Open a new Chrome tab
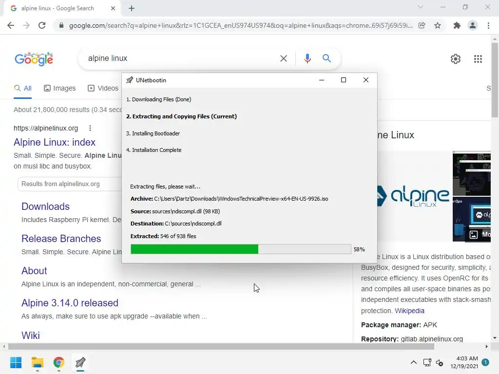The image size is (499, 374). click(x=132, y=8)
